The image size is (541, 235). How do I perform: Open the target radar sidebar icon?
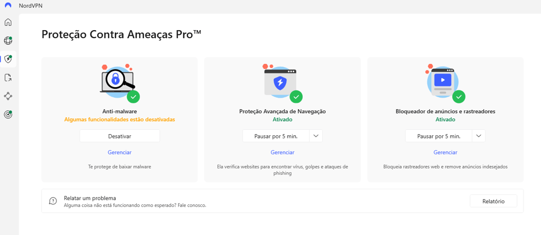click(8, 114)
